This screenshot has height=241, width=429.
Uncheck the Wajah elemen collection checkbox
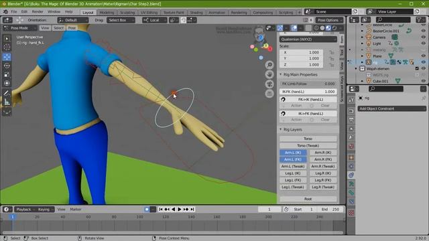click(417, 68)
